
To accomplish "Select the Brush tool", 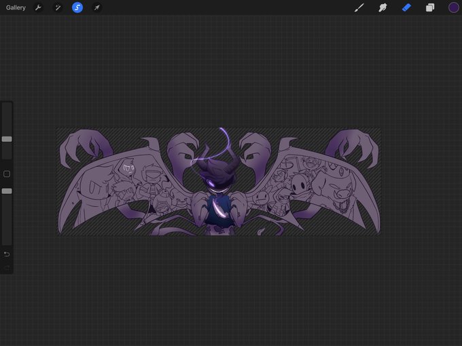I will tap(359, 7).
